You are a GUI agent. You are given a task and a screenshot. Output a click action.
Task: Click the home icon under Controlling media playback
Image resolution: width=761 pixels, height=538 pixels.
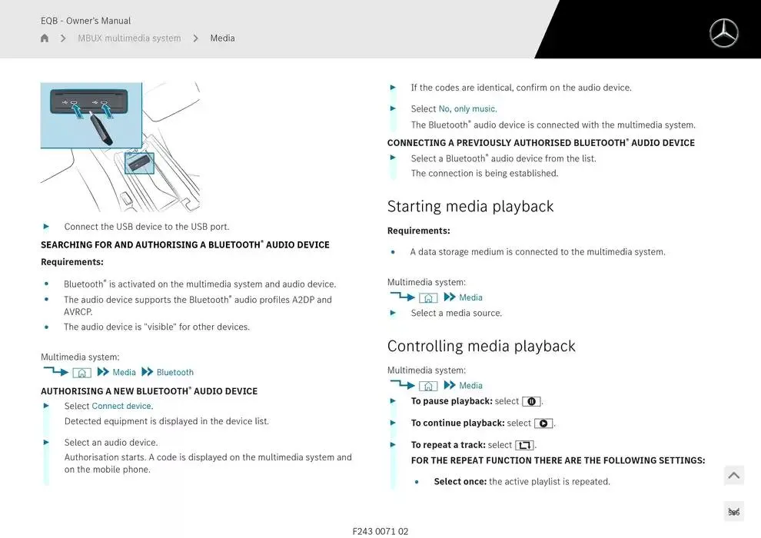coord(428,386)
